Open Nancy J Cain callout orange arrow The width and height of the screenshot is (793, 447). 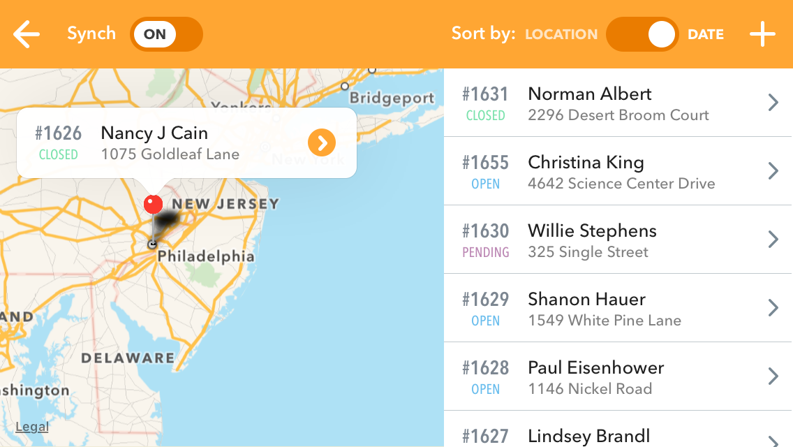[322, 142]
